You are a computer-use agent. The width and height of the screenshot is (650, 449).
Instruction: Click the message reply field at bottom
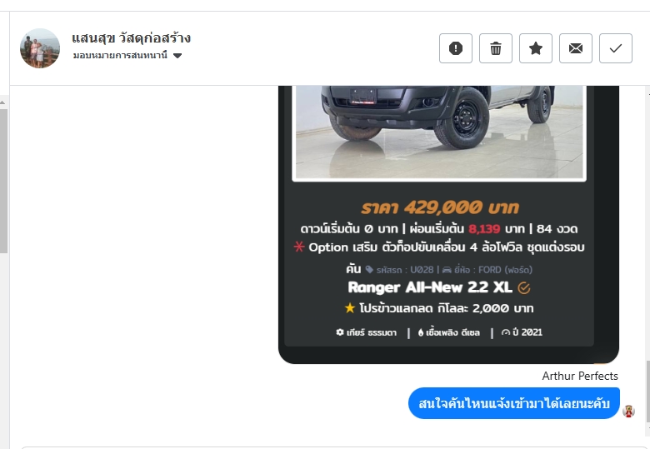click(x=332, y=447)
